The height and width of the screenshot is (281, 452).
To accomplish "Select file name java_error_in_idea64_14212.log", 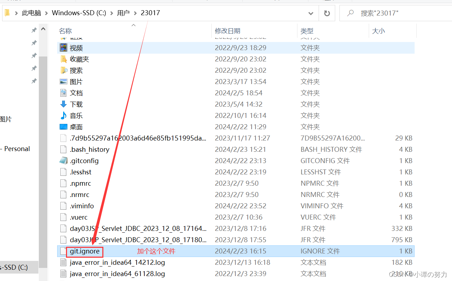I will coord(117,262).
